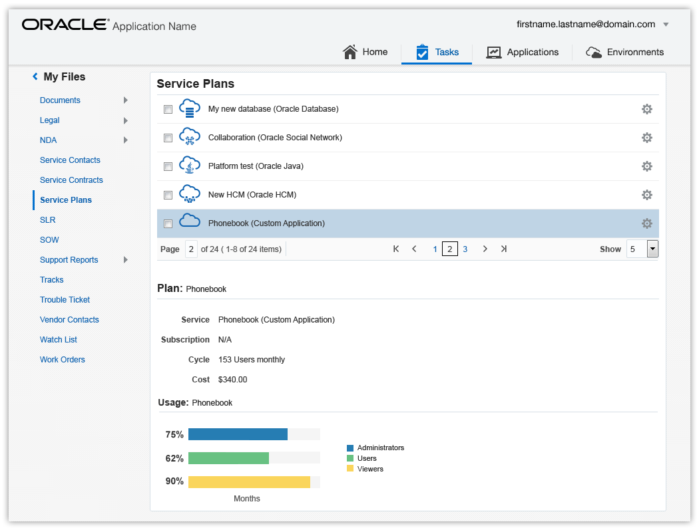Screen dimensions: 699x532
Task: Click the Administrators legend color swatch
Action: [x=350, y=448]
